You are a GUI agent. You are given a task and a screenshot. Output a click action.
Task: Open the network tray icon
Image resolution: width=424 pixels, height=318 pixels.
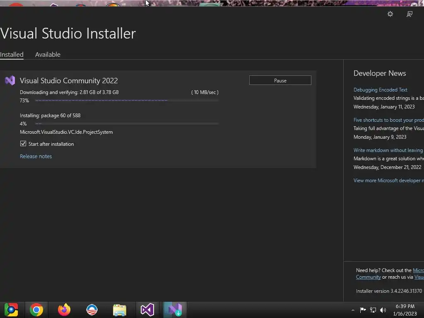click(373, 310)
